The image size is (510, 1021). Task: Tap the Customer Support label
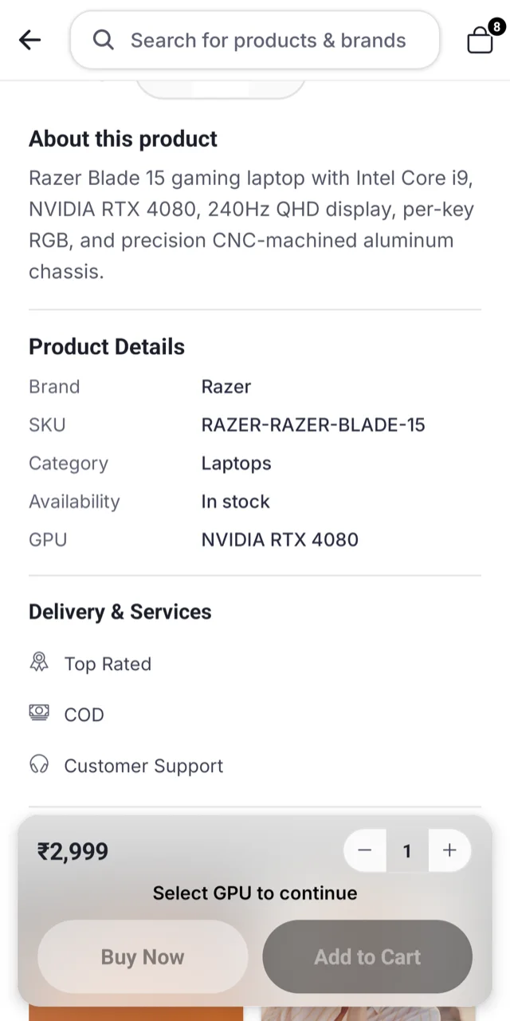coord(143,766)
